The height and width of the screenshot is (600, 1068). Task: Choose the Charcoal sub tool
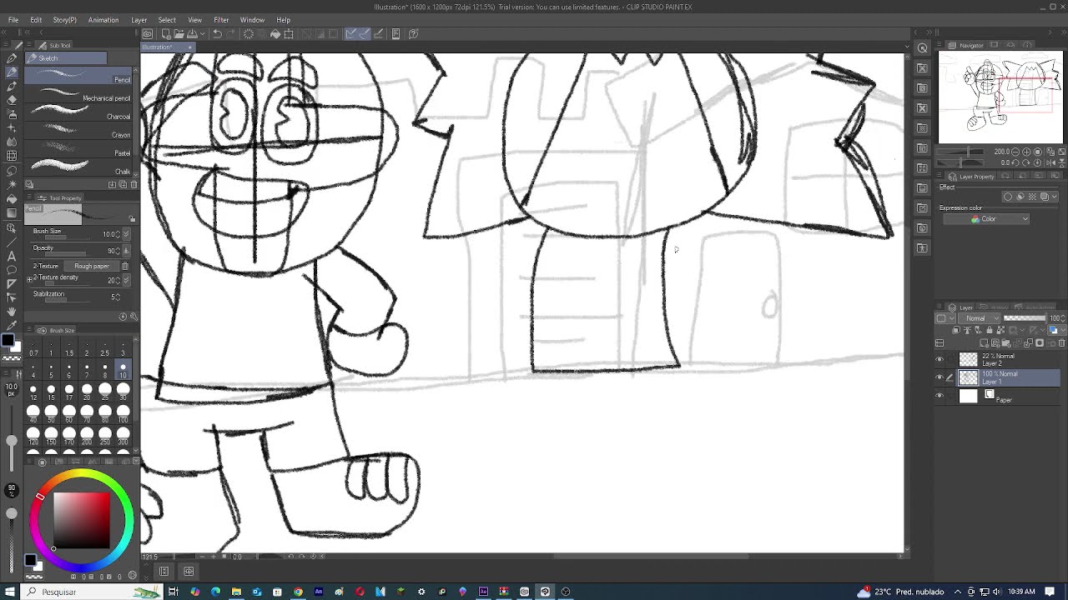tap(79, 117)
